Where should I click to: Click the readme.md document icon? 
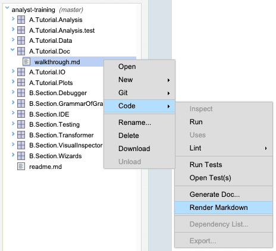click(21, 167)
